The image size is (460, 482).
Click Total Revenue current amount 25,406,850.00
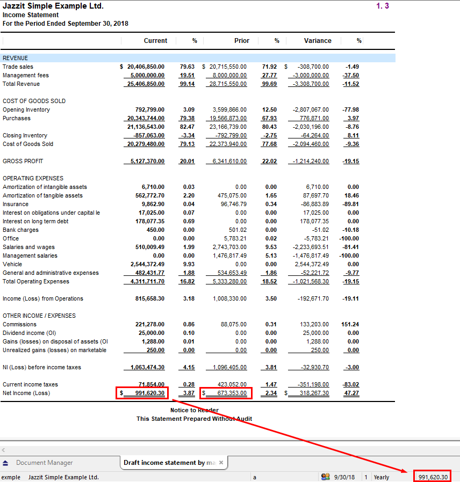pos(146,84)
